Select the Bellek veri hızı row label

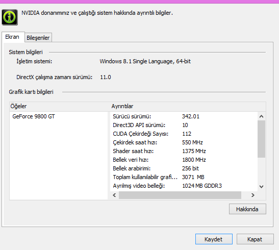tap(131, 160)
